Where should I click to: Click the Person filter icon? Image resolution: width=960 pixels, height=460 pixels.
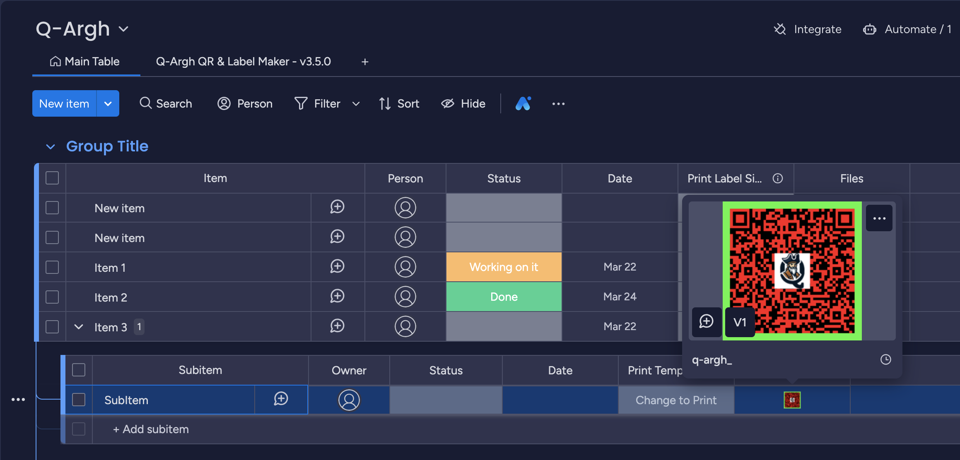tap(224, 103)
